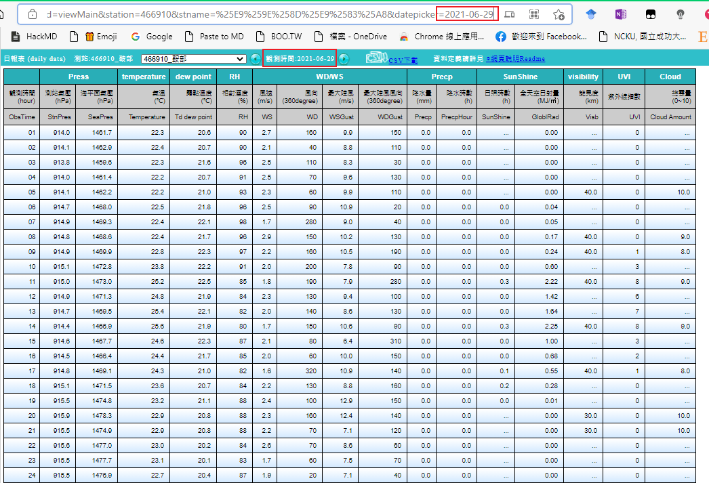This screenshot has width=709, height=483.
Task: Click the site info lock icon
Action: pos(32,14)
